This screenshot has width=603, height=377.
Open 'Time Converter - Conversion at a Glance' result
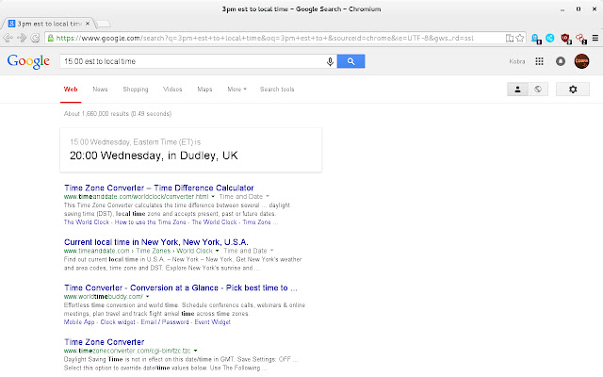point(181,287)
